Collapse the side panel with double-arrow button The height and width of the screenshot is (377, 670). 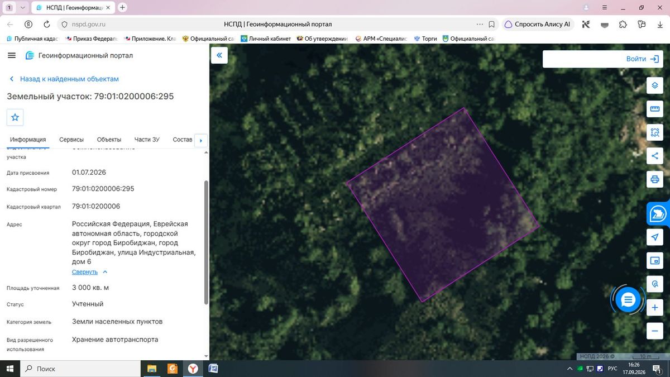coord(219,55)
